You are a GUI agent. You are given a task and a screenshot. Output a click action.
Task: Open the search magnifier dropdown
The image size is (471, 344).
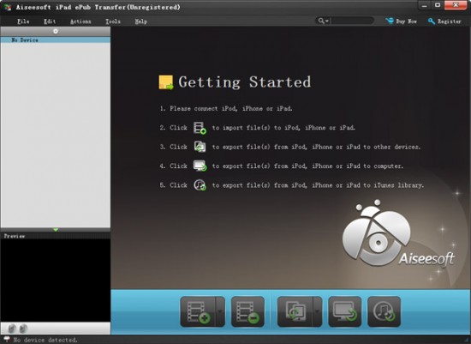[324, 21]
